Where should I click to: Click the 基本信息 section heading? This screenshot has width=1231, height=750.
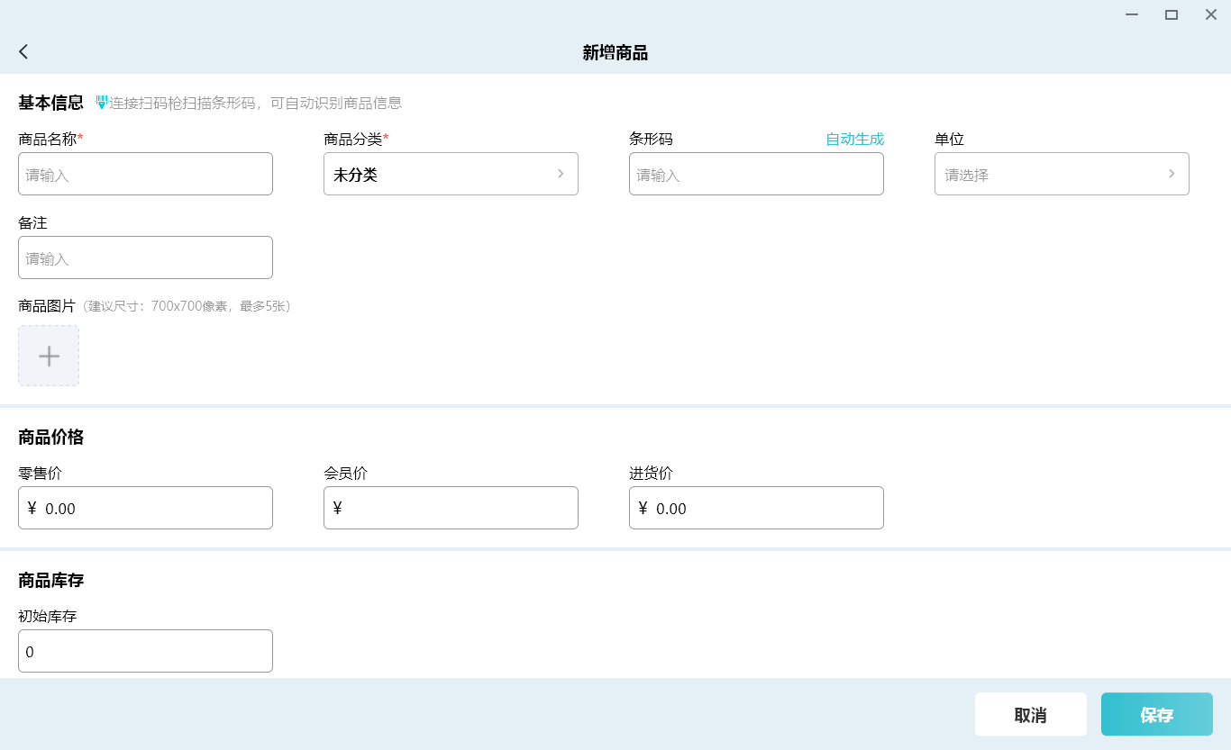[51, 103]
